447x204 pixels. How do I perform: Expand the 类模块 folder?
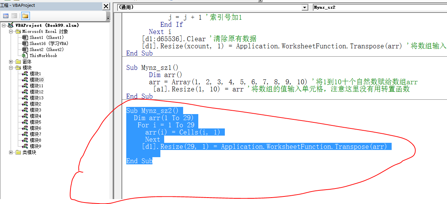pos(11,152)
